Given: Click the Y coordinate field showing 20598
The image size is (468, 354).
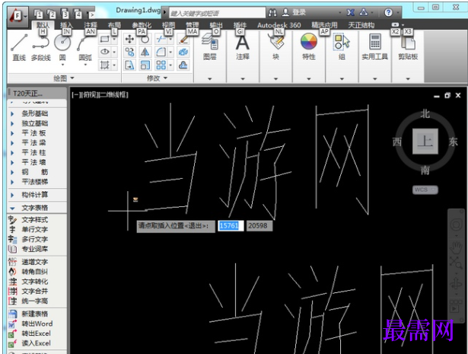Looking at the screenshot, I should (259, 225).
